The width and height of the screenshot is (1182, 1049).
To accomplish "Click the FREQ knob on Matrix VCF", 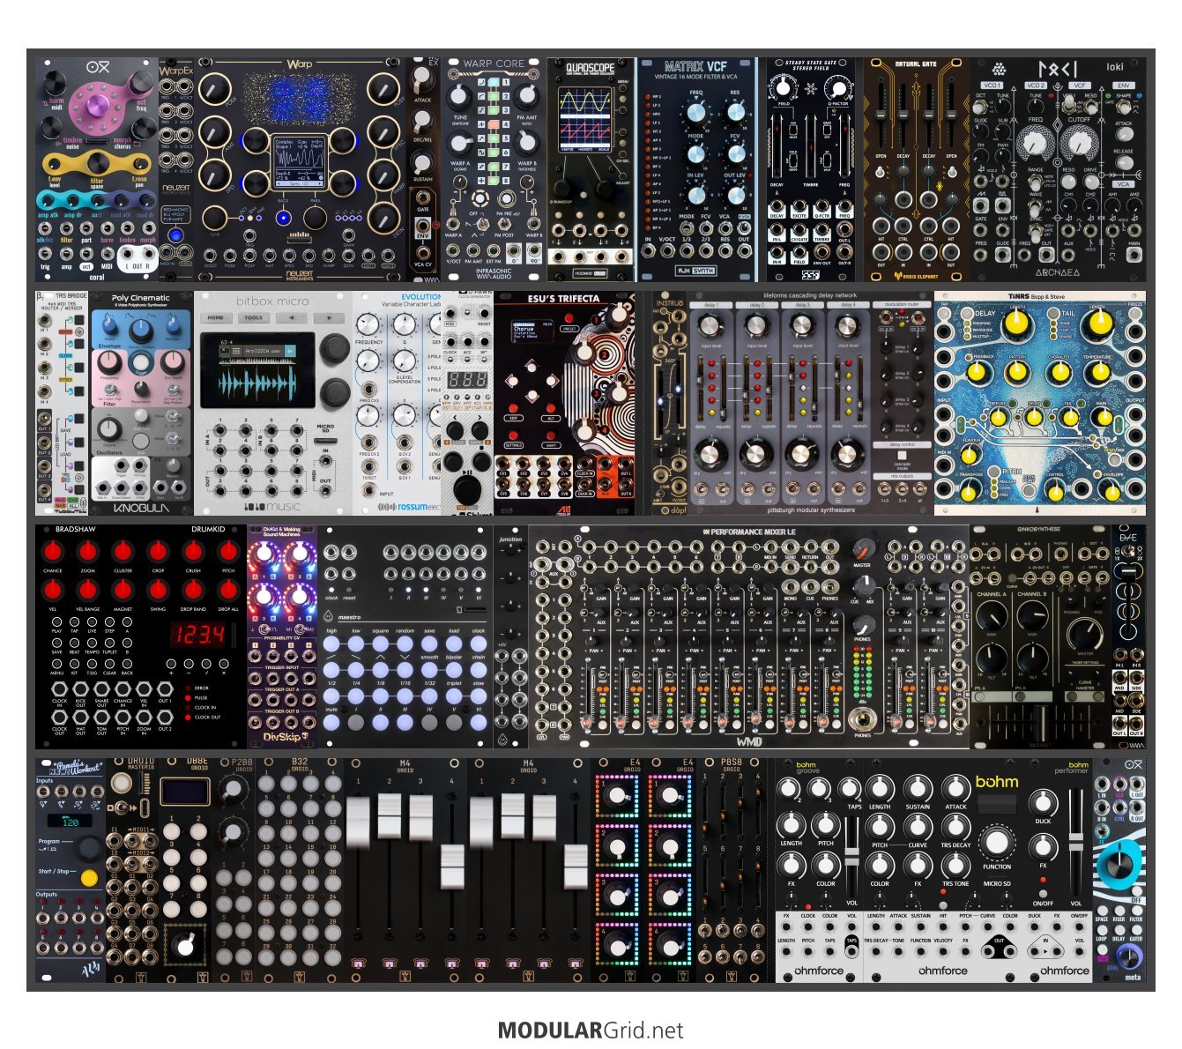I will tap(696, 112).
